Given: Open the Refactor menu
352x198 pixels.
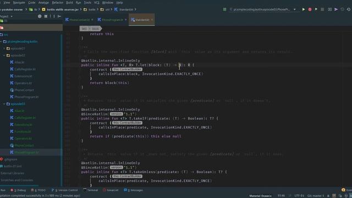Looking at the screenshot, I should click(x=57, y=2).
